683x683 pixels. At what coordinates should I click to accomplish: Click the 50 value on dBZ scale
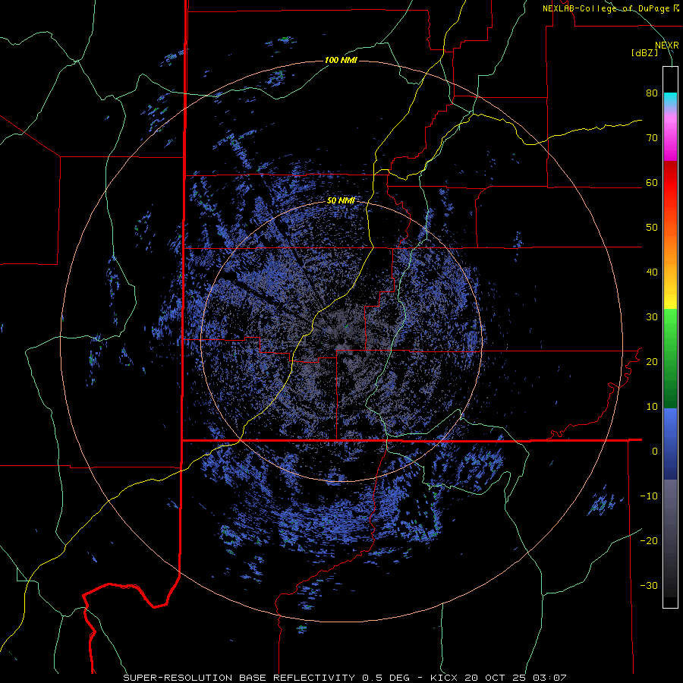click(652, 228)
